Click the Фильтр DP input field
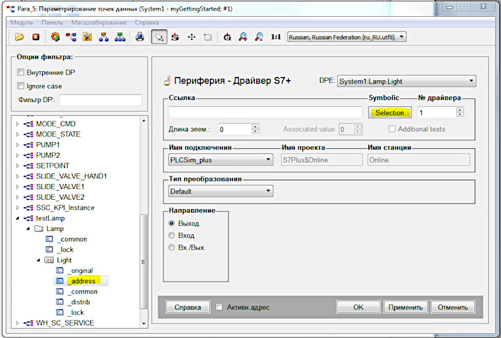The image size is (501, 338). click(x=101, y=100)
